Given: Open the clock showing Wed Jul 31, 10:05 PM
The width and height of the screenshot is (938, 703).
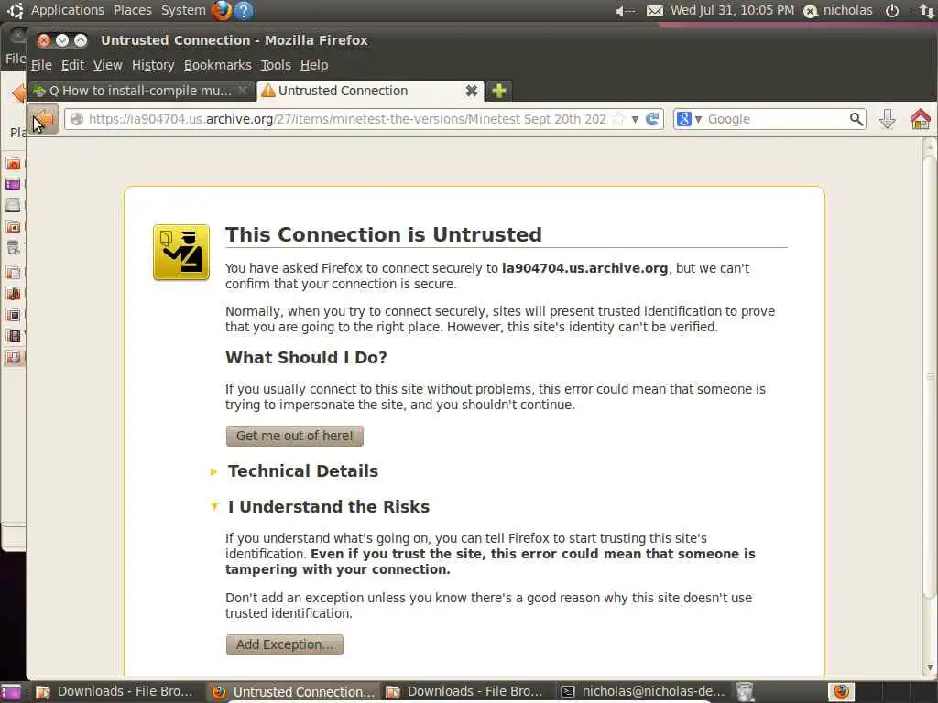Looking at the screenshot, I should pos(732,10).
